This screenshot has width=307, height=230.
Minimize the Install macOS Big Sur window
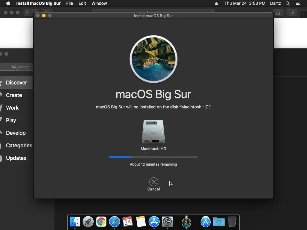[44, 16]
